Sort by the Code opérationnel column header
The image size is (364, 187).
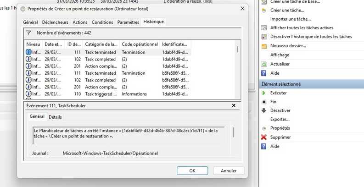pyautogui.click(x=139, y=44)
